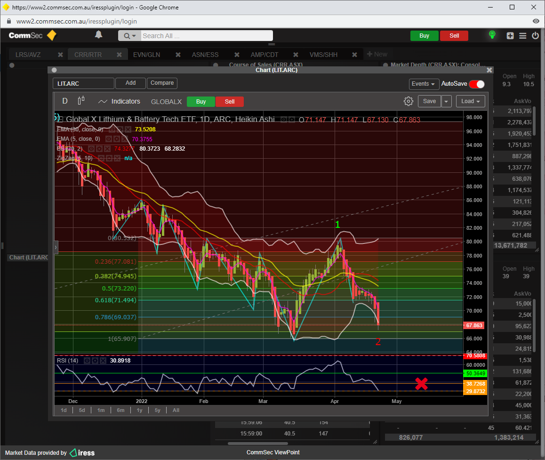Click the Save chart button
Screen dimensions: 545x460
(x=429, y=101)
